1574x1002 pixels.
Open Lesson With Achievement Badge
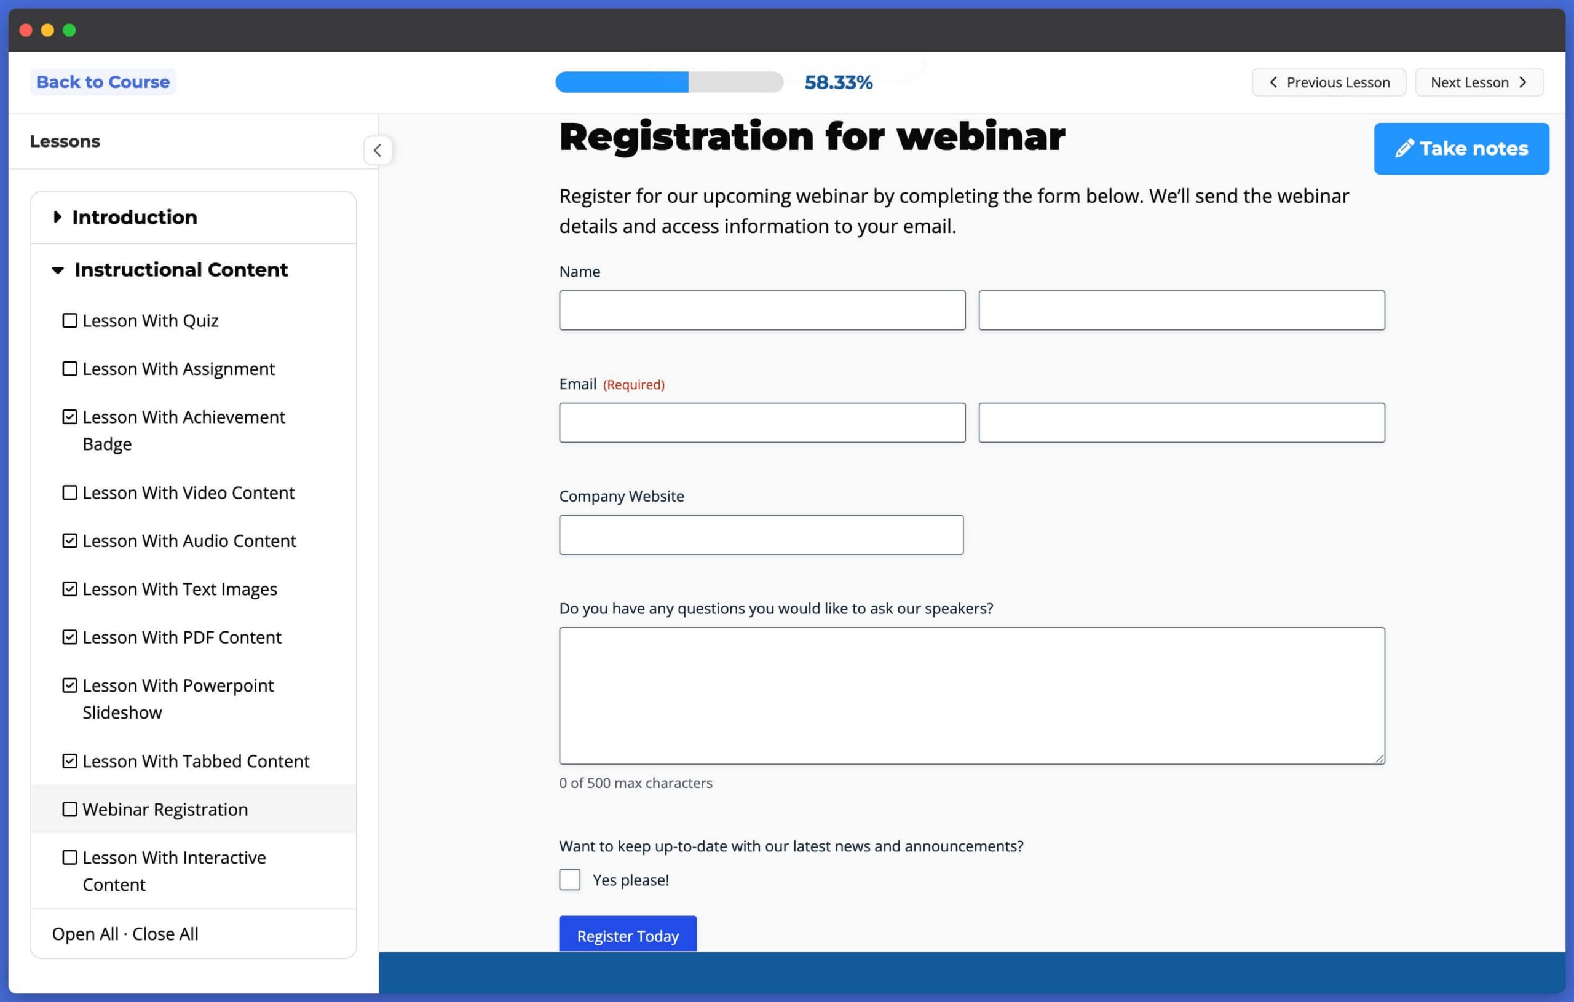(x=184, y=430)
